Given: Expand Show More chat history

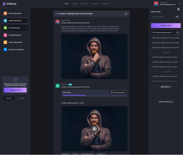Looking at the screenshot, I should 166,87.
